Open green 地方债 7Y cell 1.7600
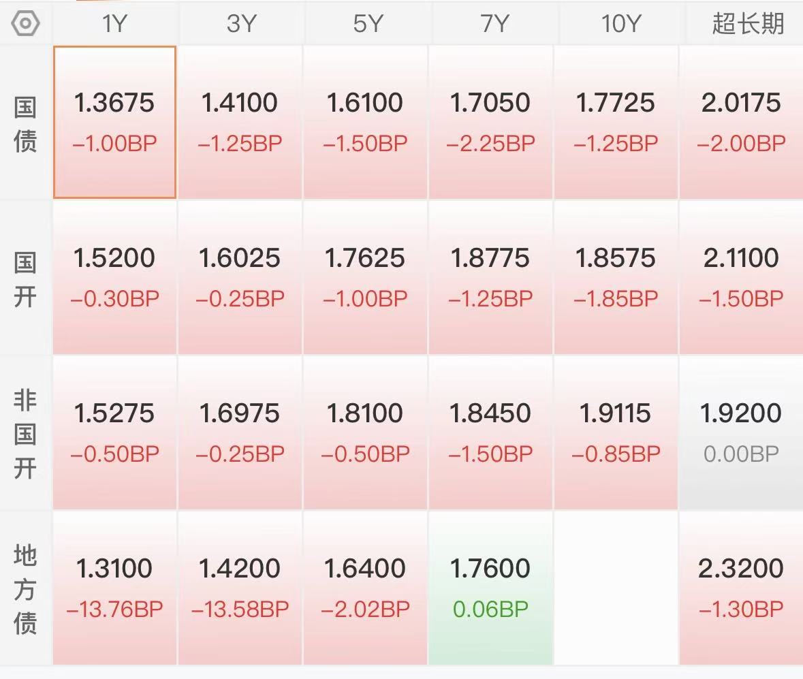Image resolution: width=803 pixels, height=679 pixels. 490,588
